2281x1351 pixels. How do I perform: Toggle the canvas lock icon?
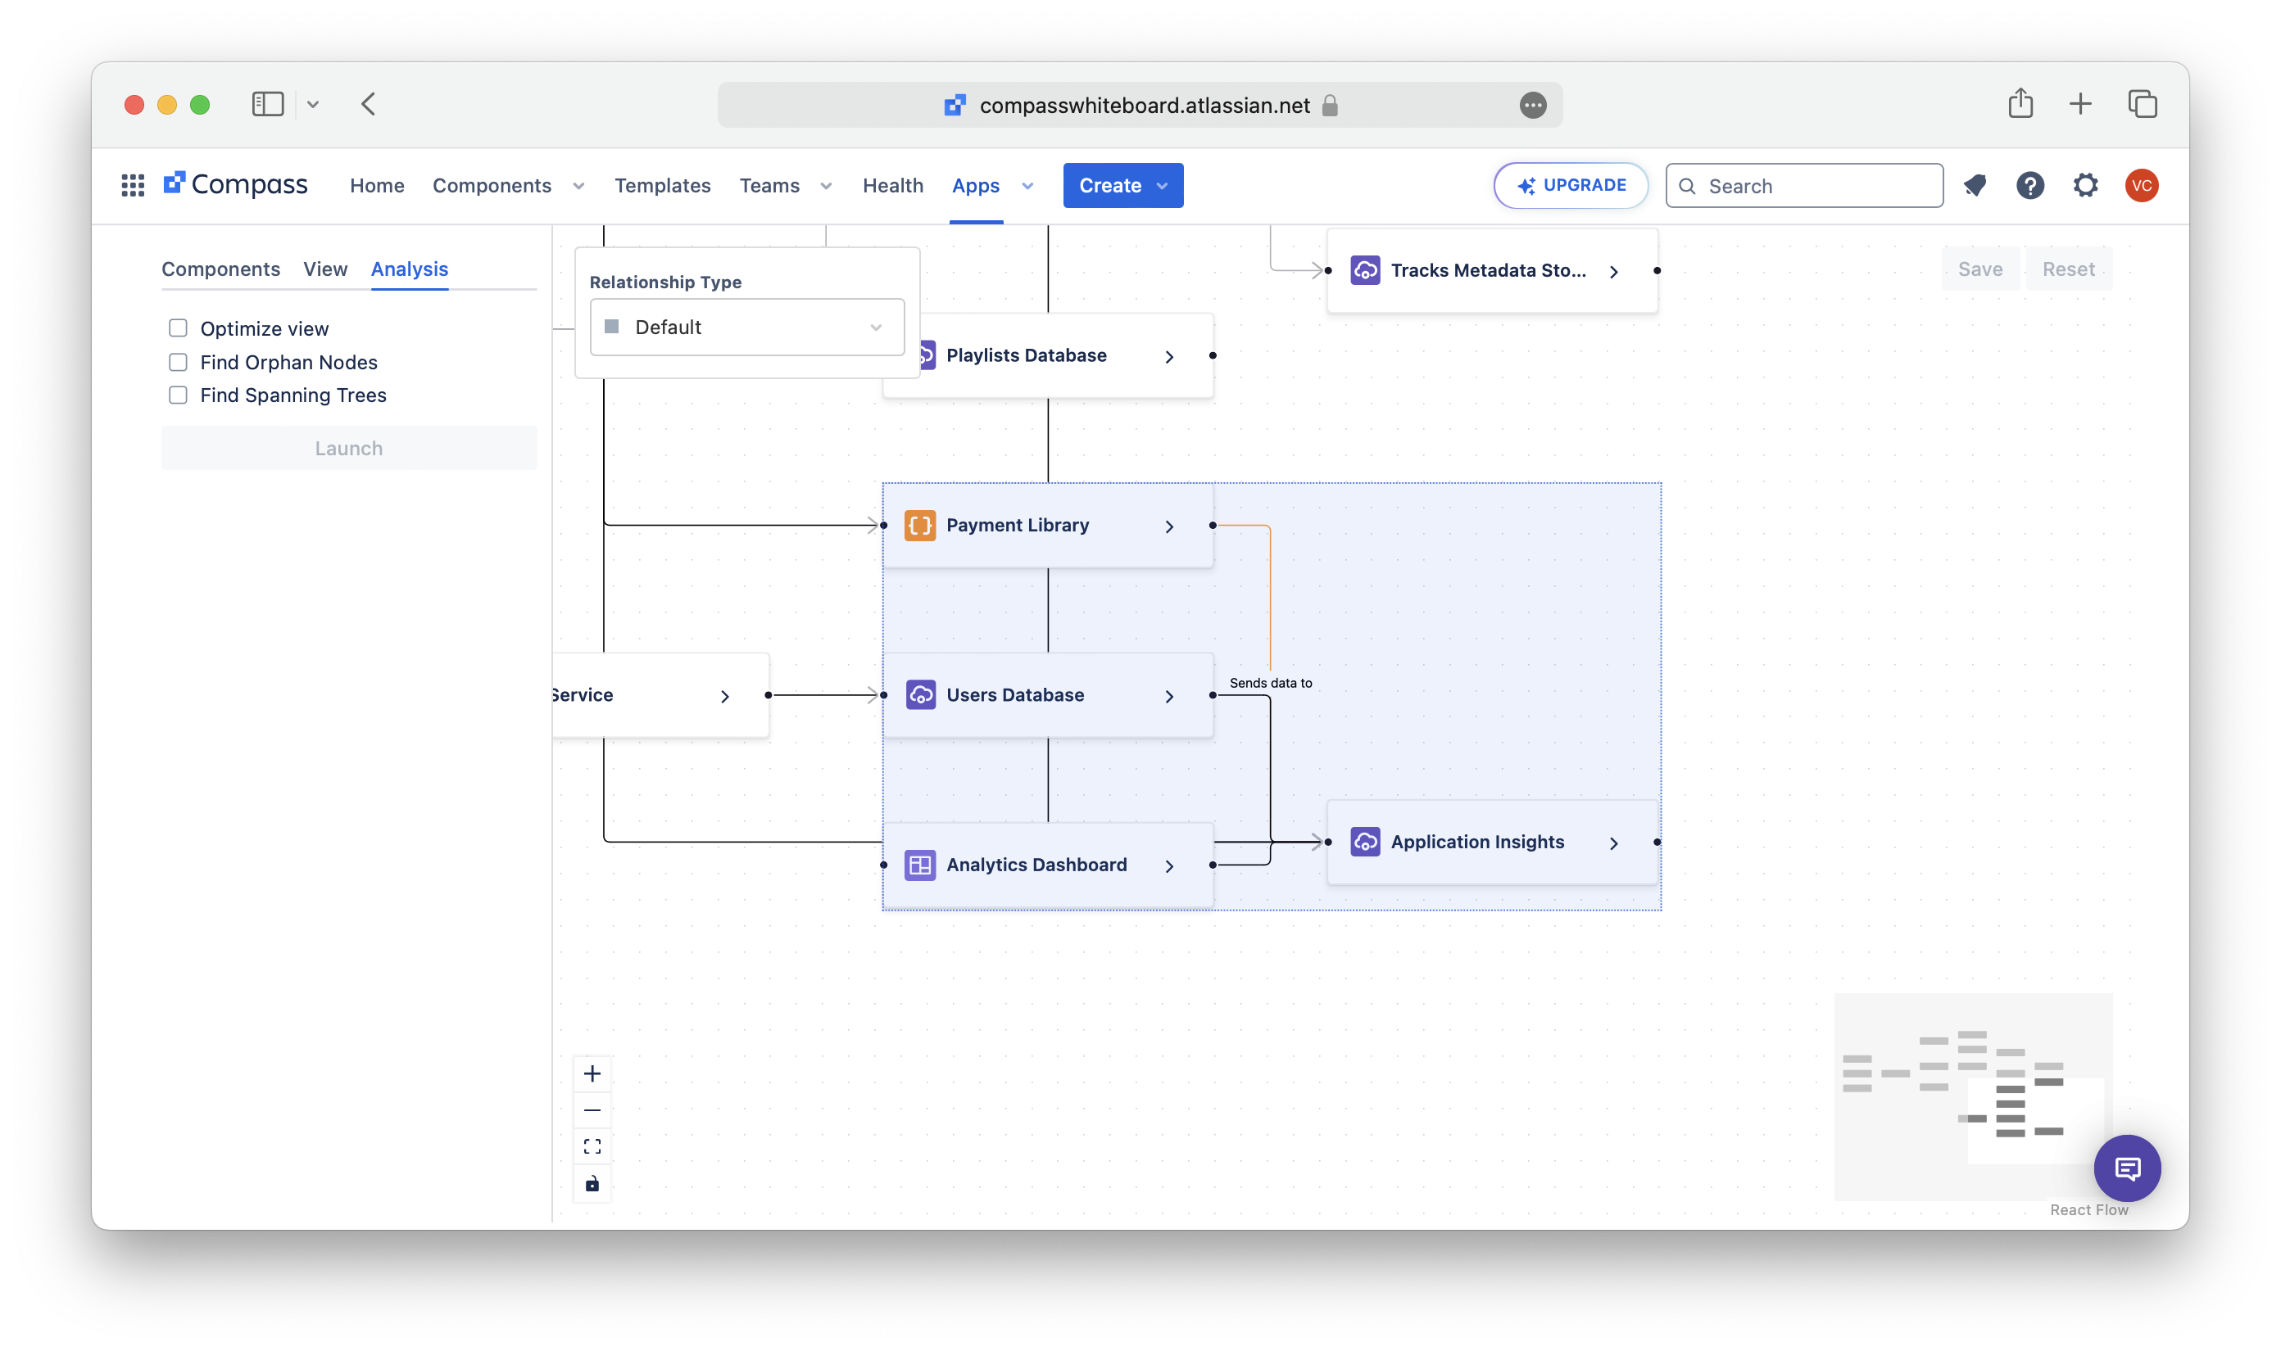point(592,1183)
